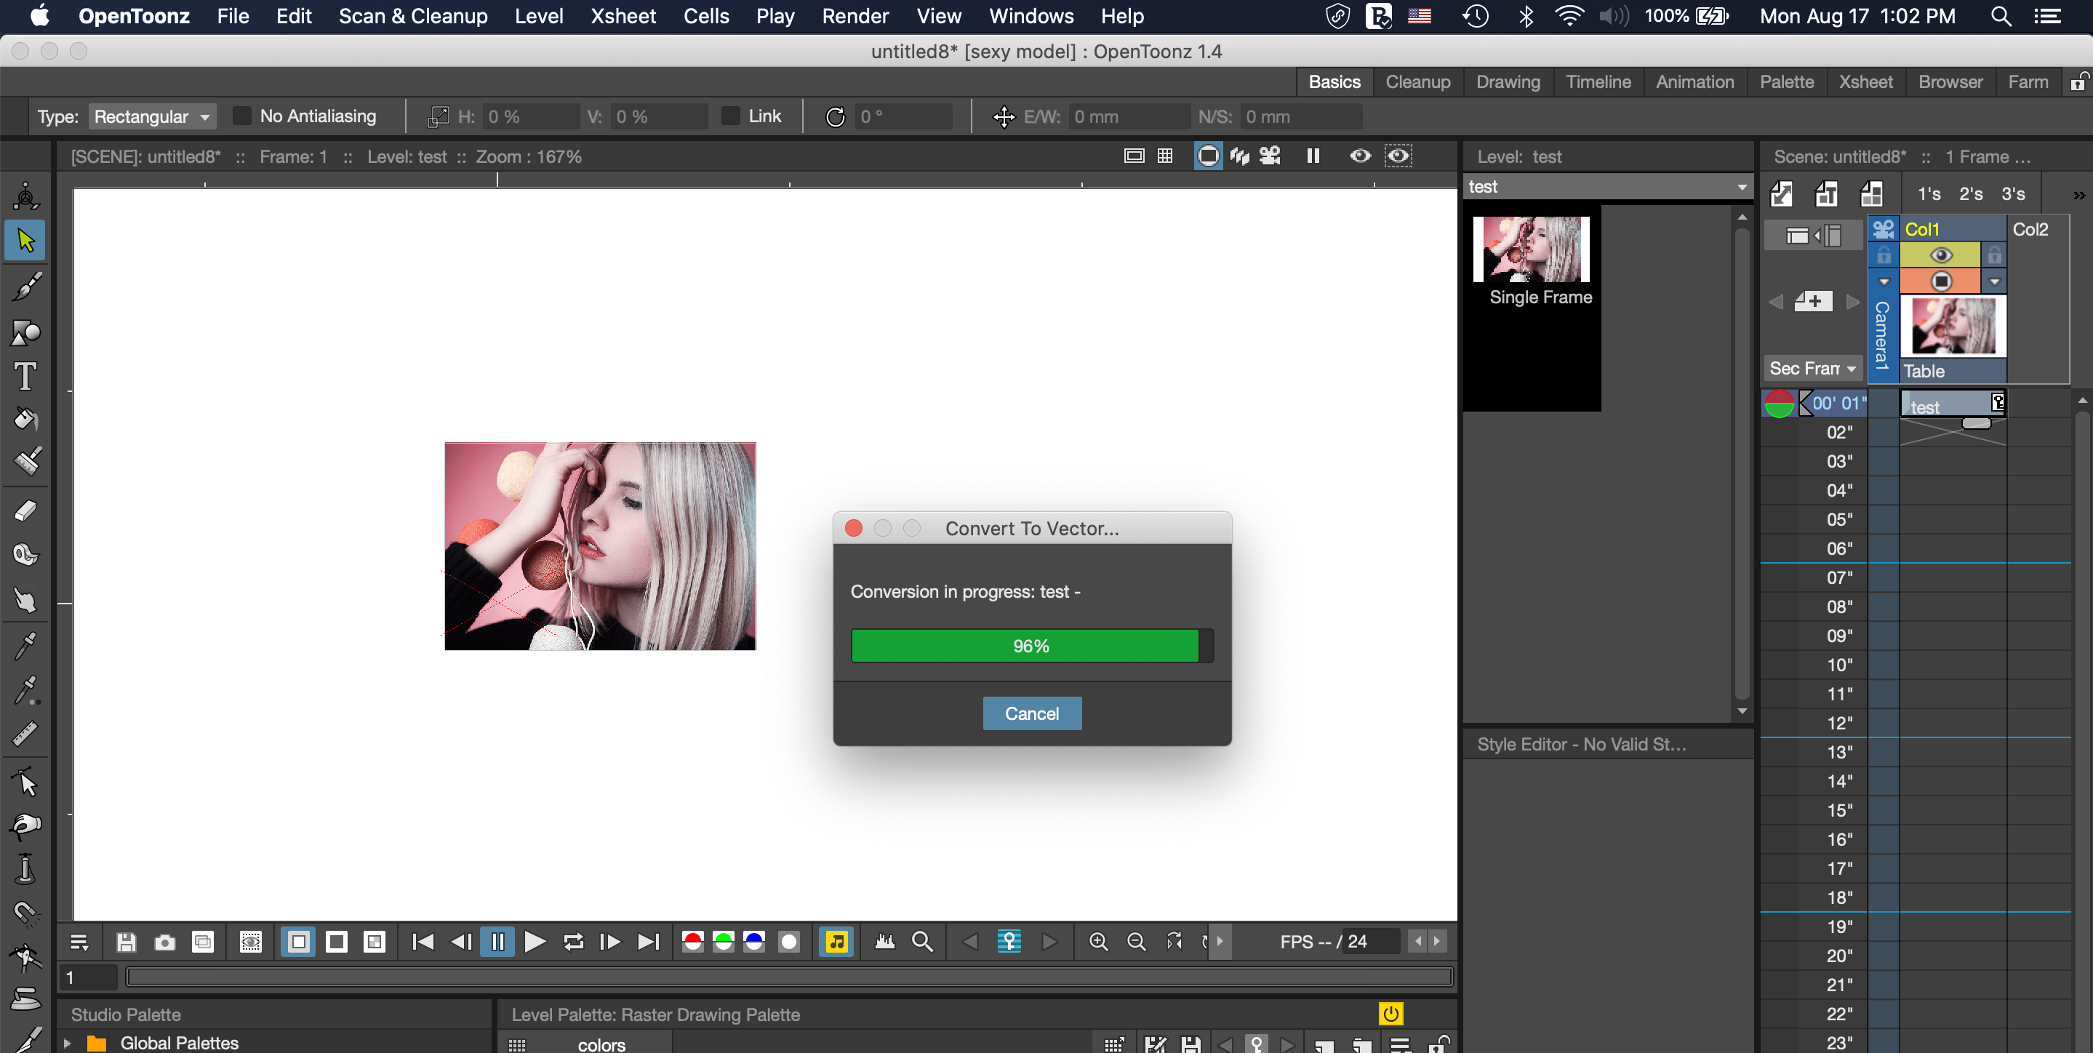
Task: Toggle visibility of the Col1 column
Action: pyautogui.click(x=1942, y=255)
